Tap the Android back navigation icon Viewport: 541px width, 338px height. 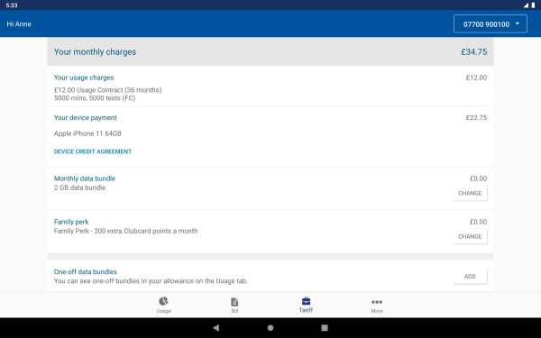(216, 328)
